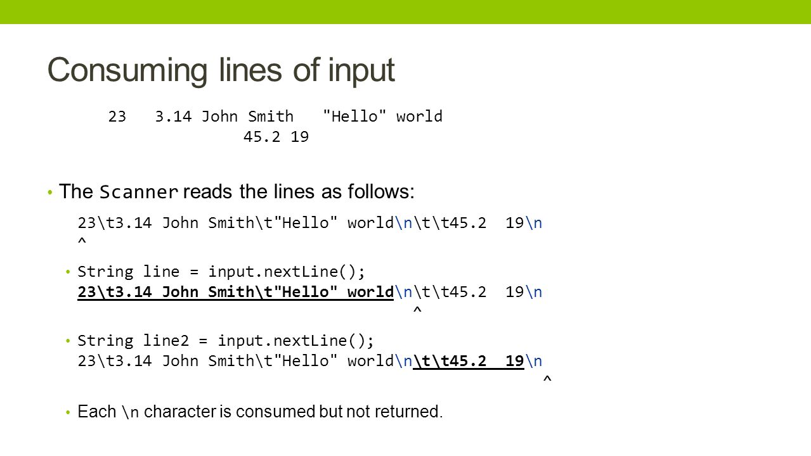
Task: Click the bullet before The Scanner reads
Action: (x=50, y=193)
